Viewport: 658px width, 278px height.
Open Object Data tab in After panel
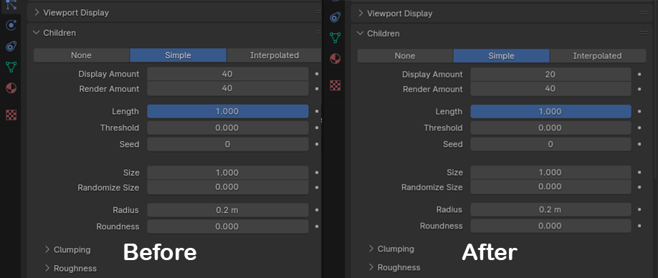point(335,37)
